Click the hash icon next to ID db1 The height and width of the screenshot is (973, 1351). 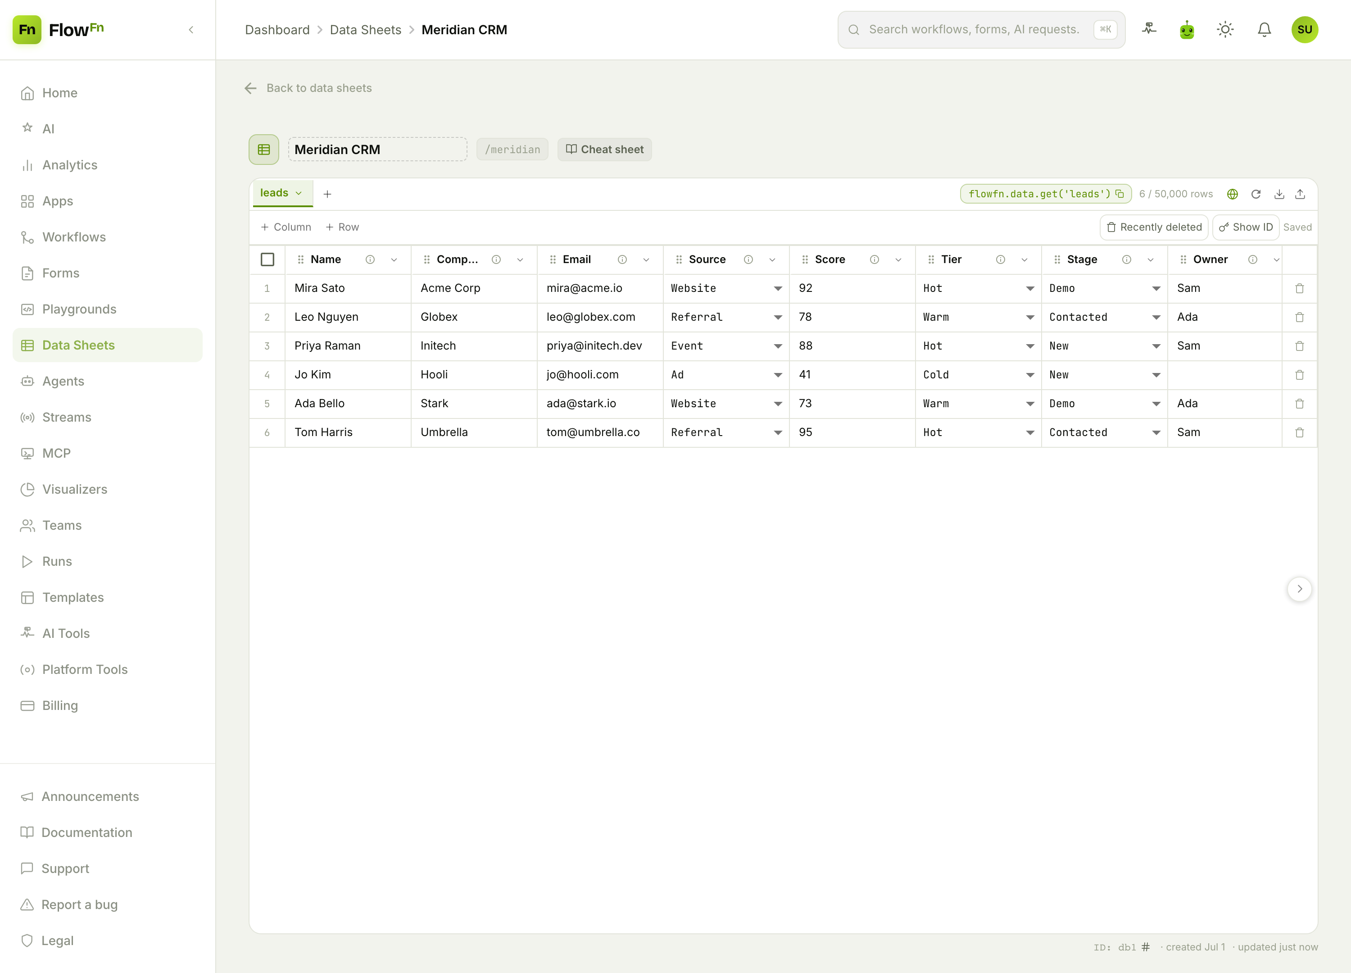1145,947
